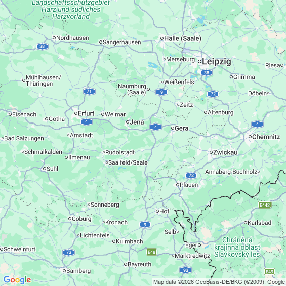Open the Map data copyright text
This screenshot has width=286, height=286.
click(219, 282)
